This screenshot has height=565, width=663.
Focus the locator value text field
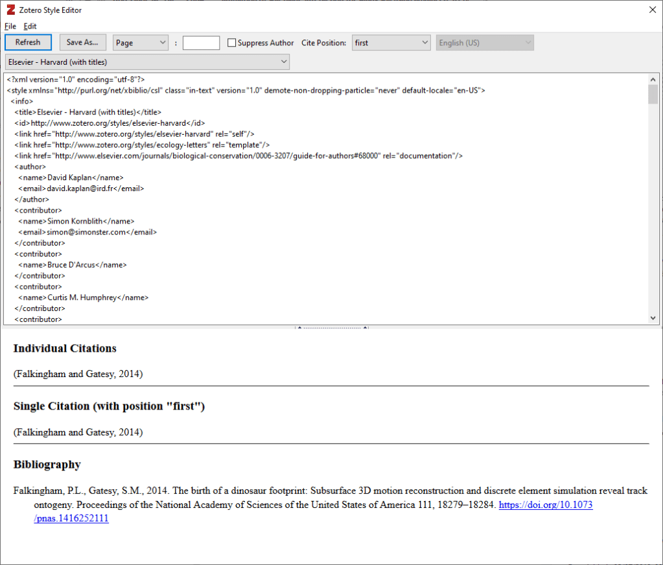201,43
